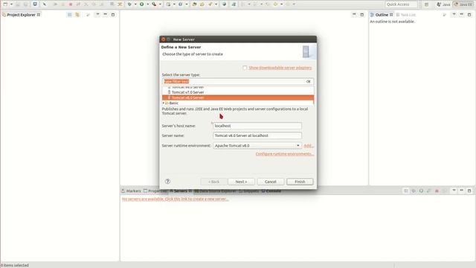Viewport: 476px width, 268px height.
Task: Open the Outline view menu arrow
Action: click(x=454, y=15)
